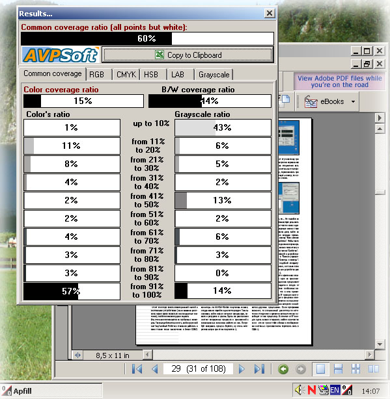Select the LAB tab

point(178,75)
